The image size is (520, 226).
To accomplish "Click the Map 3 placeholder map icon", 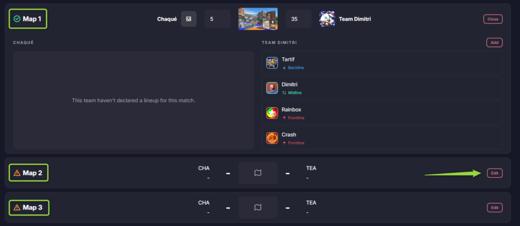I will click(258, 207).
